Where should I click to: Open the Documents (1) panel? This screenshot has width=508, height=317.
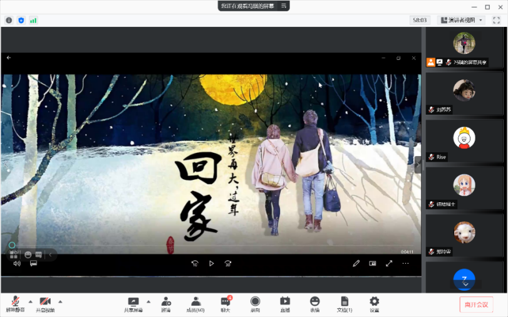point(345,304)
